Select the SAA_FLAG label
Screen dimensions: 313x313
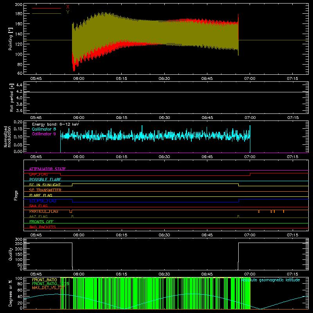[38, 206]
